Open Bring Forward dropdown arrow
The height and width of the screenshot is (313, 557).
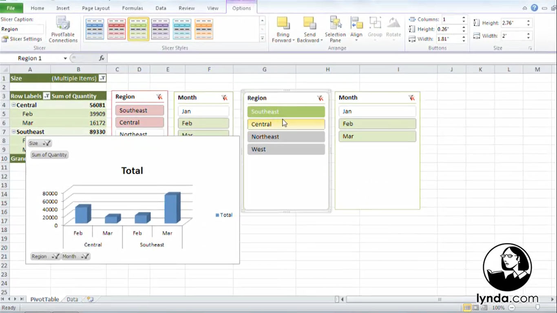294,40
